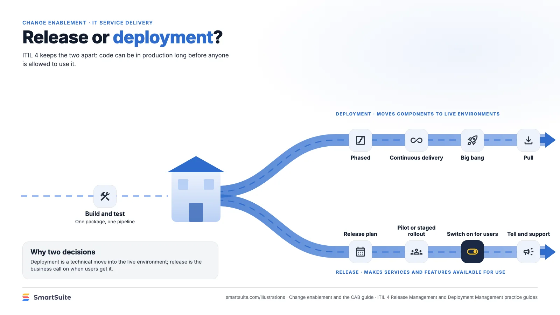Click 'One package, one pipeline' caption
Screen dimensions: 560x315
tap(105, 222)
